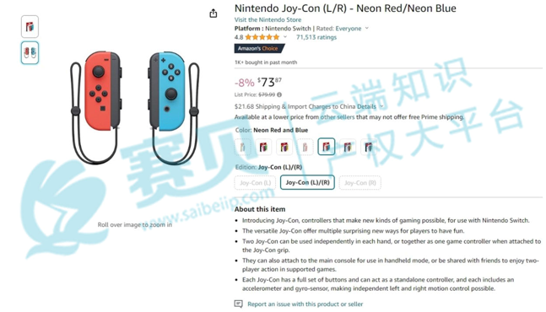Choose the last color swatch option

[369, 147]
